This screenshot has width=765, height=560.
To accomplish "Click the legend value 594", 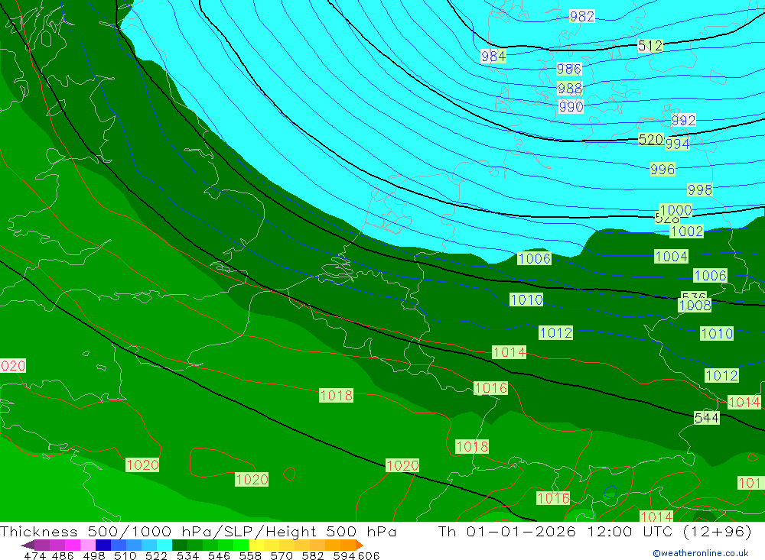I will 344,556.
